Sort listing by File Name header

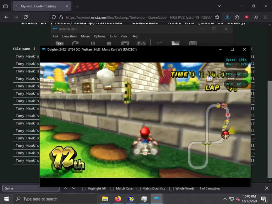pos(21,49)
